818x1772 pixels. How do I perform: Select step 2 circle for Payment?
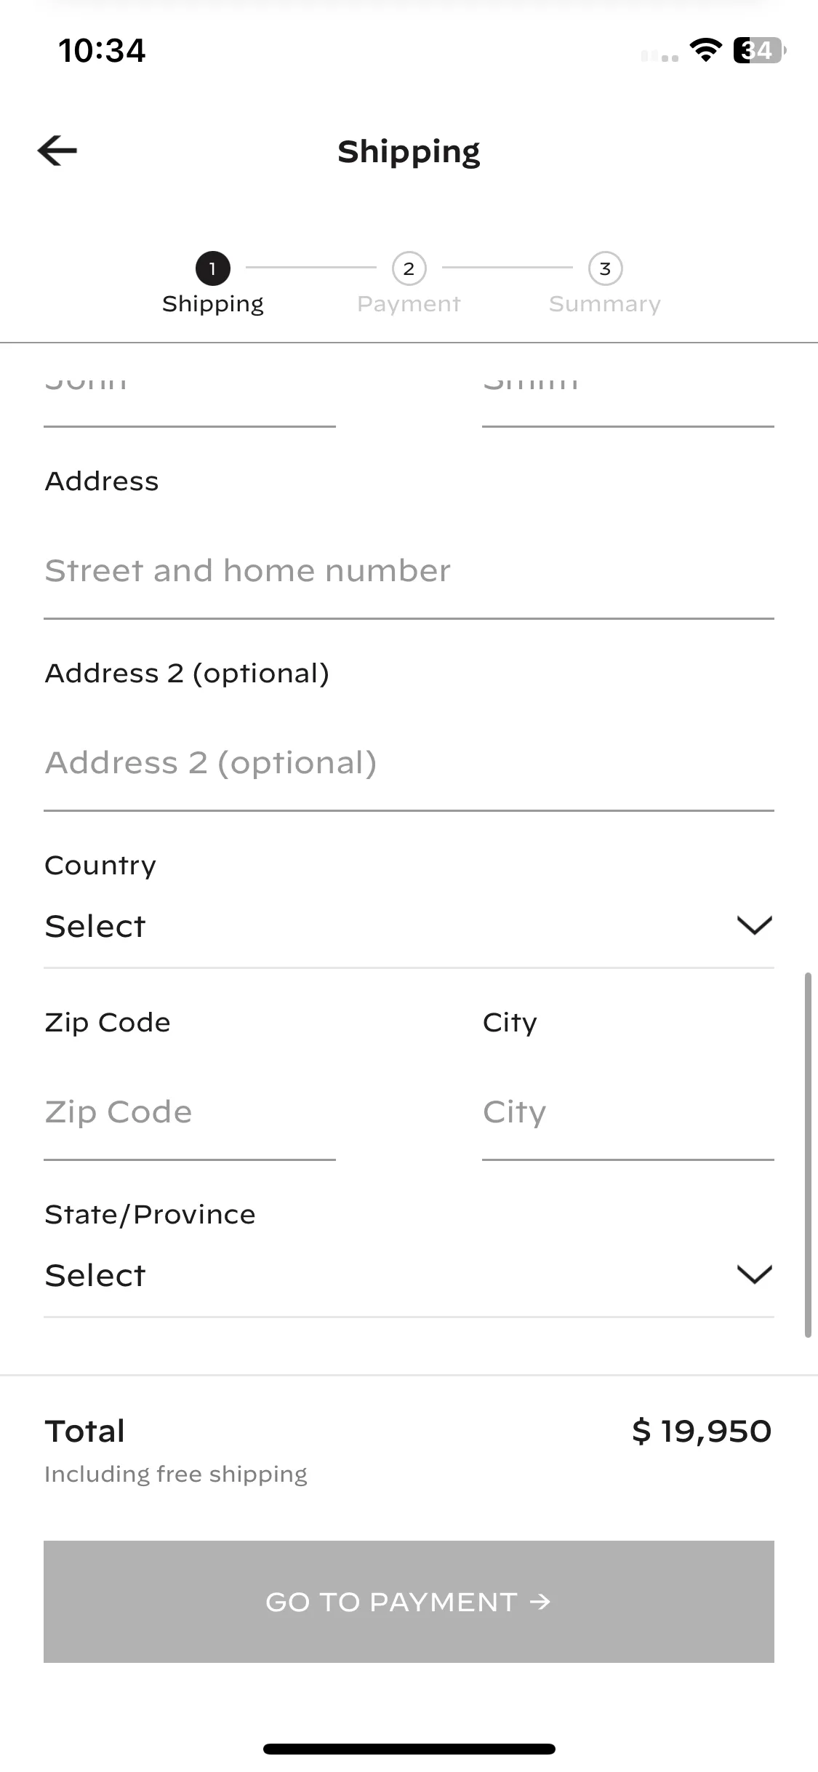409,268
